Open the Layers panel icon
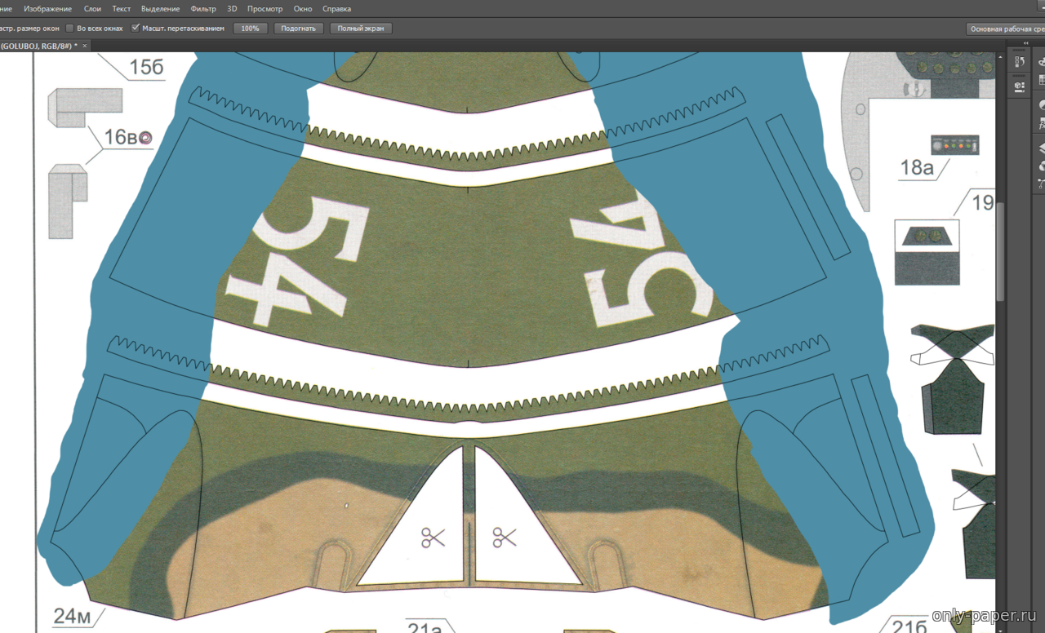 1042,148
